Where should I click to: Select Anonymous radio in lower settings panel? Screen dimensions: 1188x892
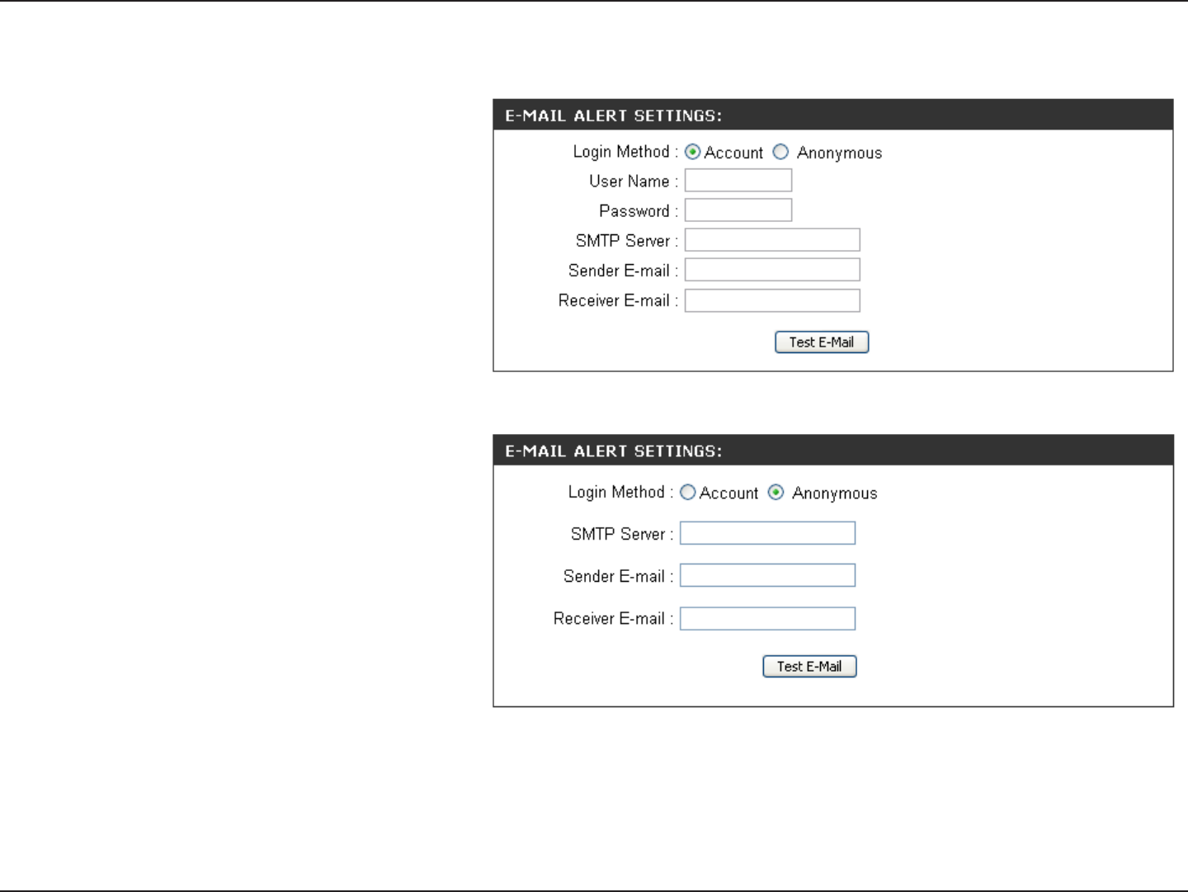[775, 493]
